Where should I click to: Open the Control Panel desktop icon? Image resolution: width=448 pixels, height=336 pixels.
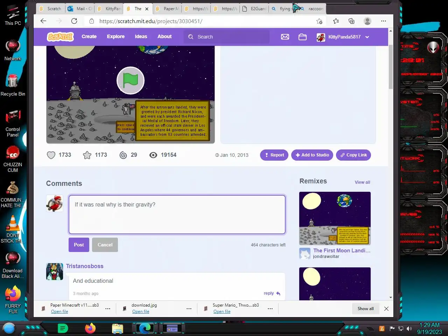13,123
